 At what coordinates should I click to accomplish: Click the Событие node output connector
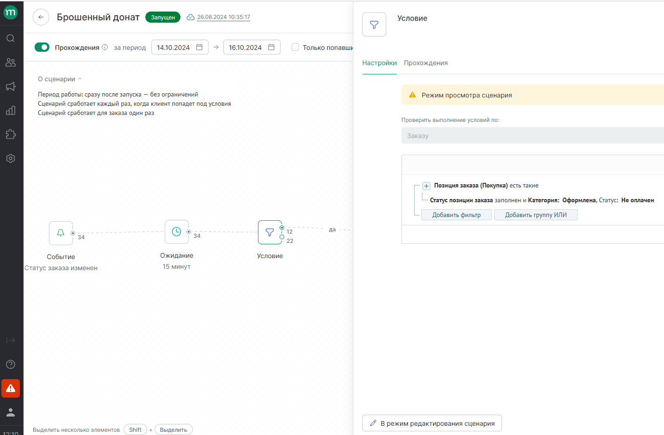(x=73, y=233)
